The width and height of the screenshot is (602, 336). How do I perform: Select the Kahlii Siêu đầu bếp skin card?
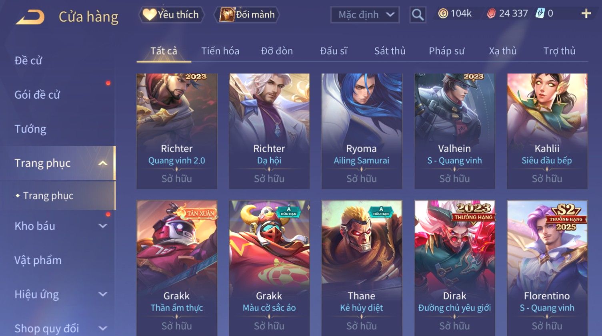pyautogui.click(x=547, y=131)
